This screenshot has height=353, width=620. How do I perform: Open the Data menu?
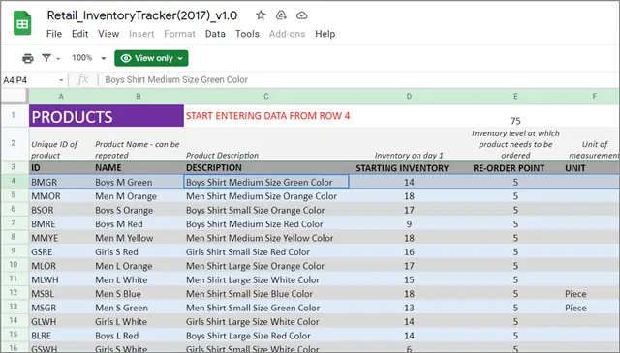[215, 34]
